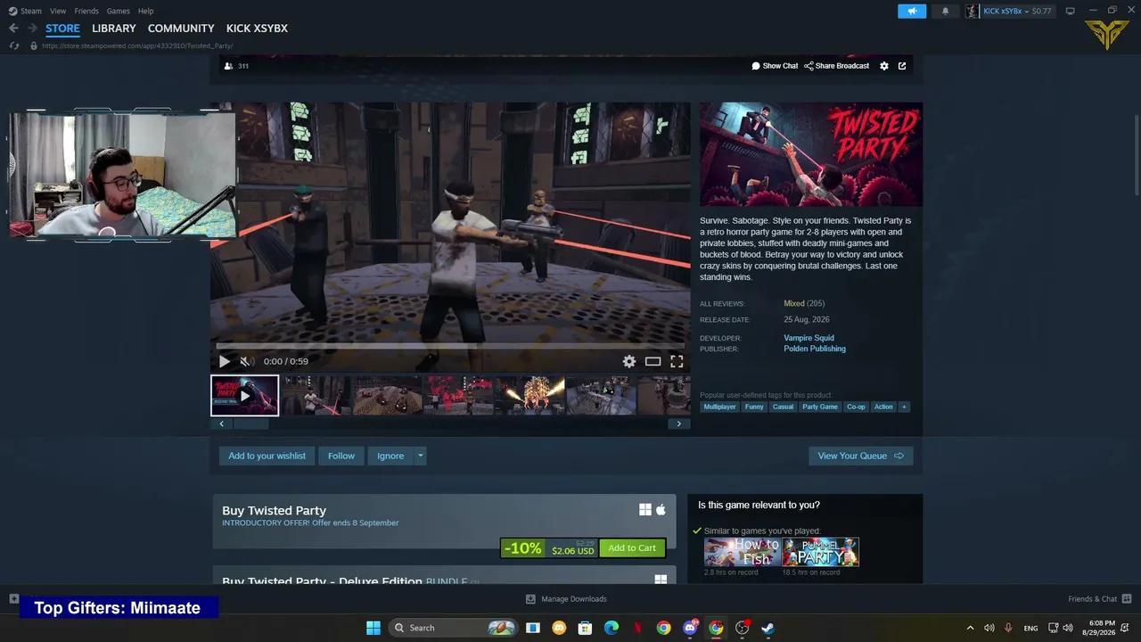Click the store URL address field
Viewport: 1141px width, 642px height.
click(x=137, y=45)
